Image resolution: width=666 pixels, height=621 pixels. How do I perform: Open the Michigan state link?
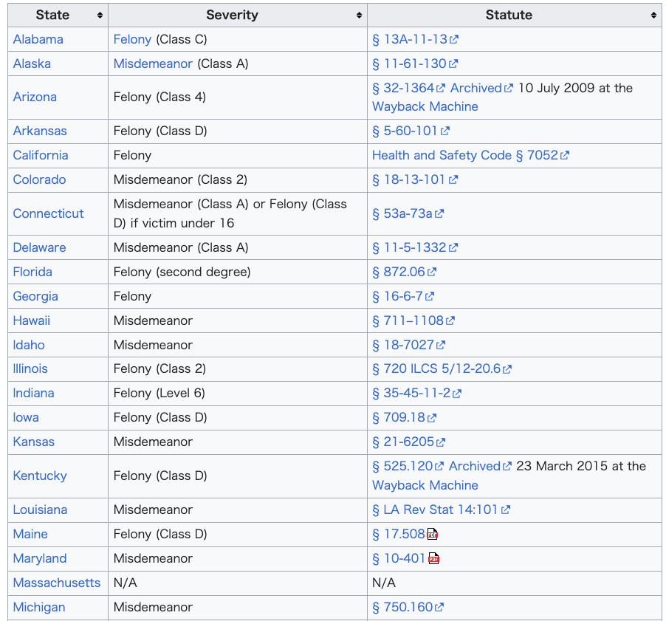click(x=39, y=608)
